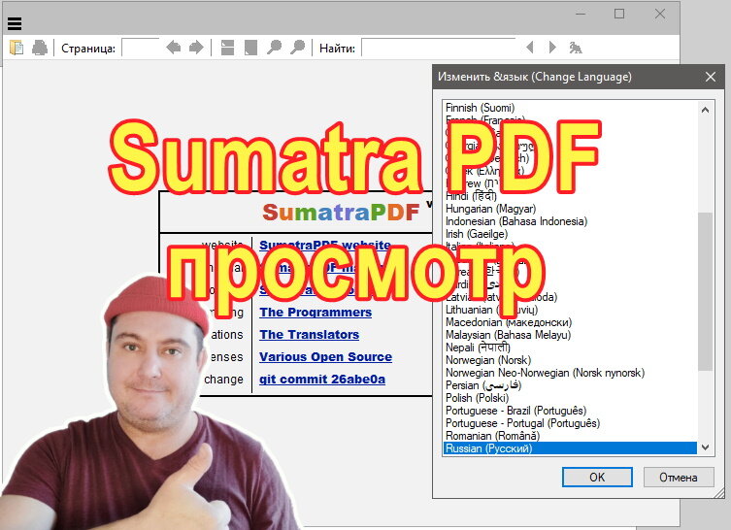The height and width of the screenshot is (530, 731).
Task: Toggle match case search icon
Action: 576,48
